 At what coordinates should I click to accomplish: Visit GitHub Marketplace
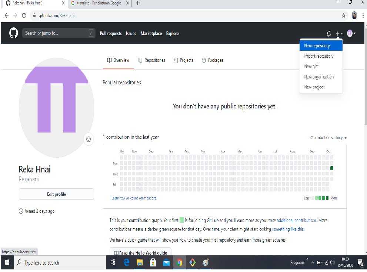151,33
